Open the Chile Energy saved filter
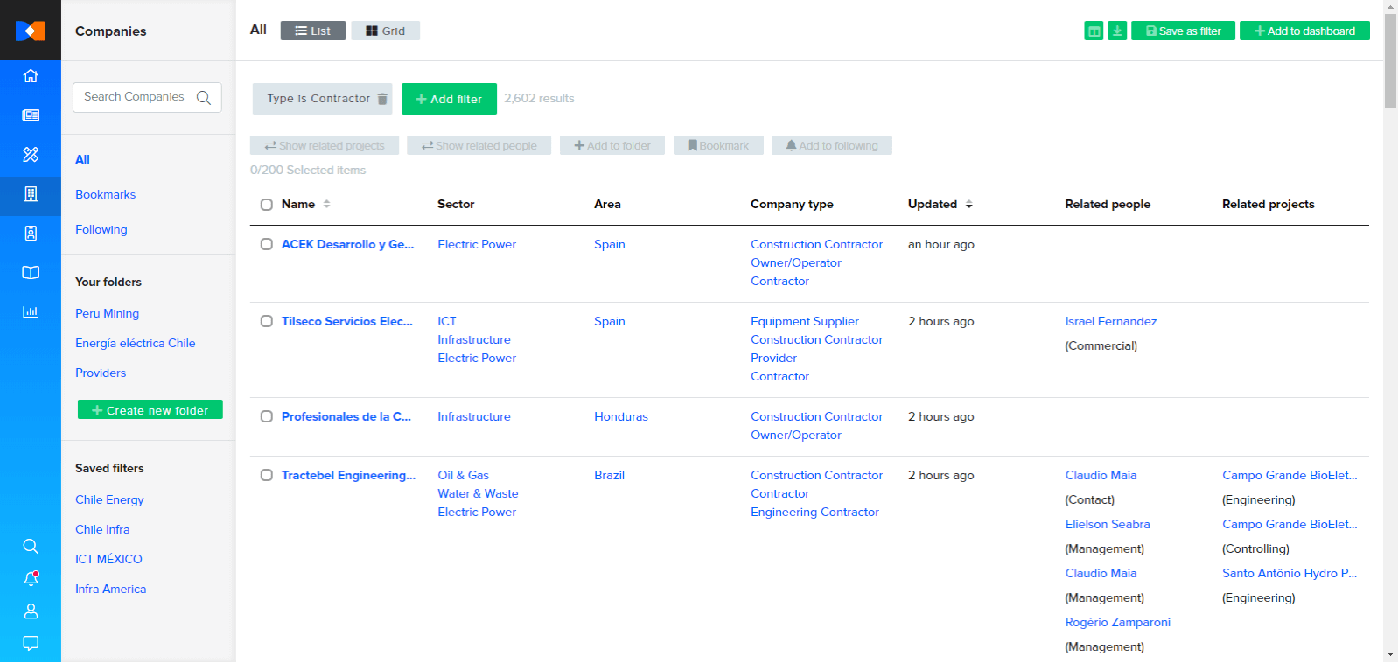This screenshot has width=1398, height=663. [109, 499]
